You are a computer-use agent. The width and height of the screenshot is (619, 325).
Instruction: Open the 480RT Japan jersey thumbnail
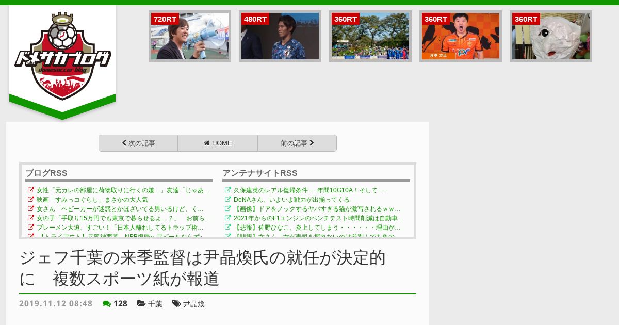click(280, 36)
